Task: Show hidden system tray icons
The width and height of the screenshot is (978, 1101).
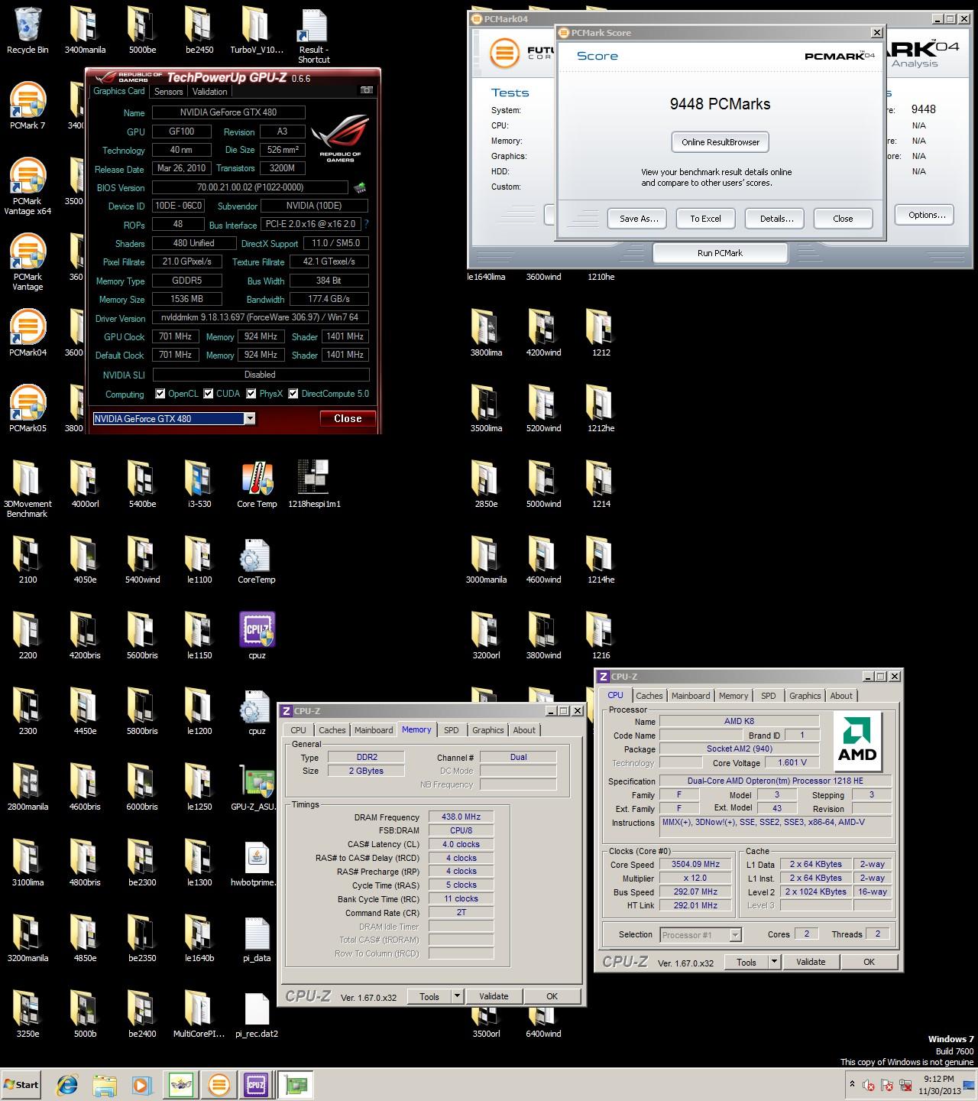Action: (x=852, y=1084)
